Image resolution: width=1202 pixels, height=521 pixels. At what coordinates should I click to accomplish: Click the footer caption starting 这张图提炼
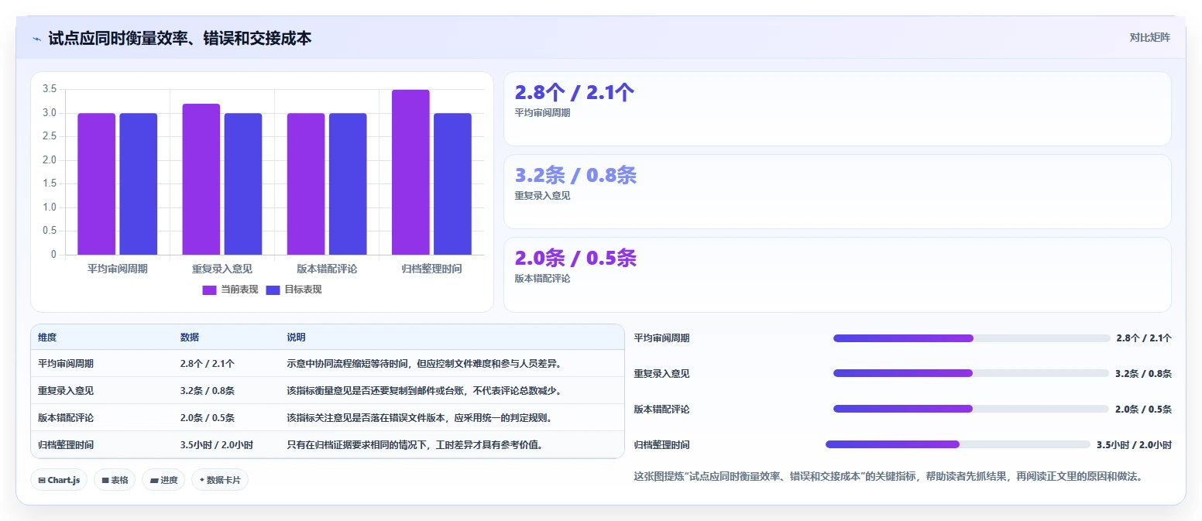click(888, 476)
